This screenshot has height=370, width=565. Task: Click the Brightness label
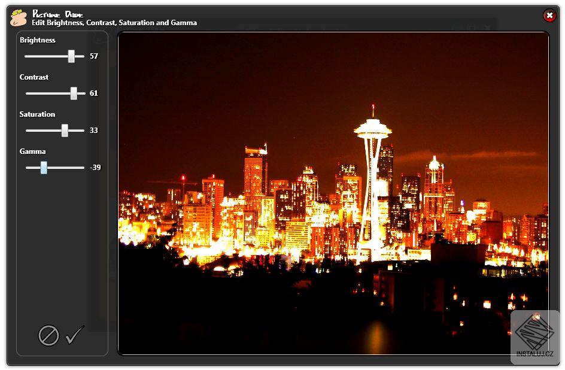38,40
